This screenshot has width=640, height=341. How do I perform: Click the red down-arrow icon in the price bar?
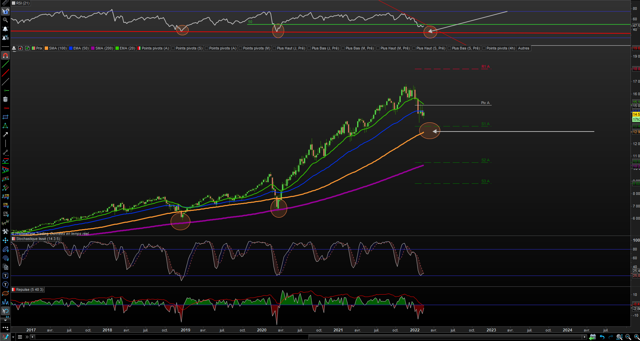coord(20,48)
